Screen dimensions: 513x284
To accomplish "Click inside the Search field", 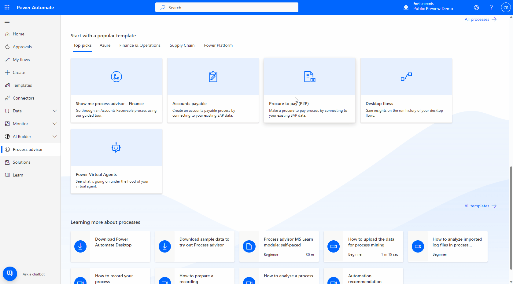I will coord(227,7).
